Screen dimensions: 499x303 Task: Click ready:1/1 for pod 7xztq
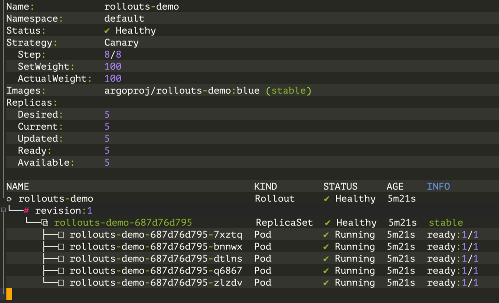(452, 235)
